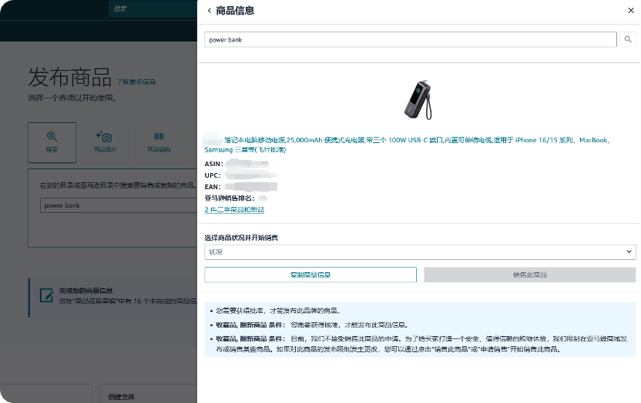Select the 商品图片 camera tile

(x=103, y=142)
